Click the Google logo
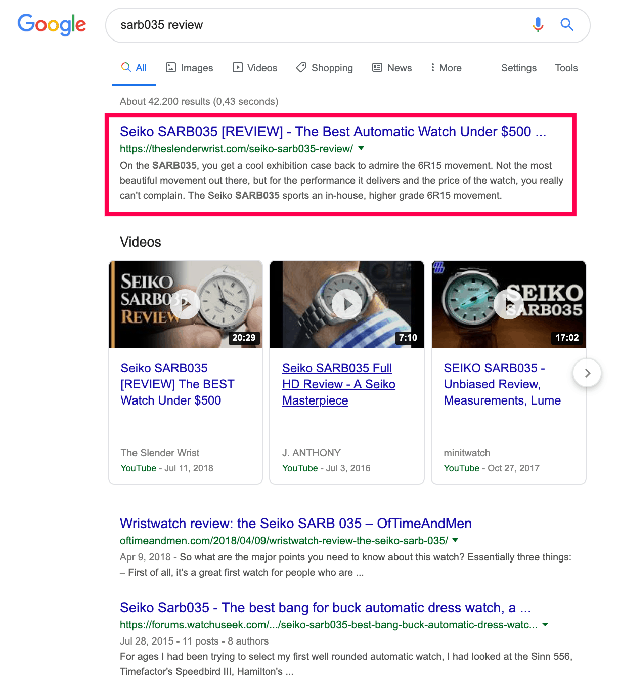Screen dimensions: 619x682 point(52,24)
